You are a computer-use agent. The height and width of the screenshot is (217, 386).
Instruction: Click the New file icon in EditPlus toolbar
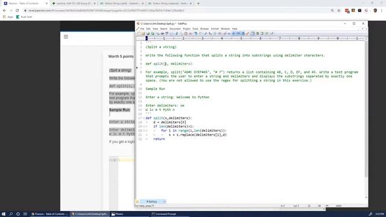coord(139,34)
